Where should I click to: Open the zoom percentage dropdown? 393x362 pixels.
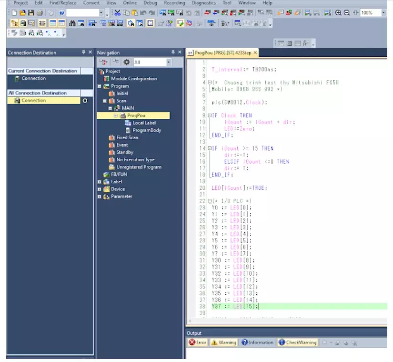[383, 13]
